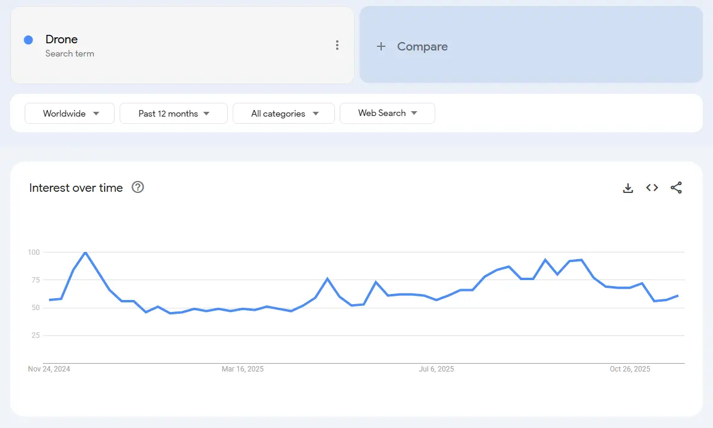This screenshot has width=713, height=428.
Task: Click the plus icon to add a comparison term
Action: pos(381,46)
